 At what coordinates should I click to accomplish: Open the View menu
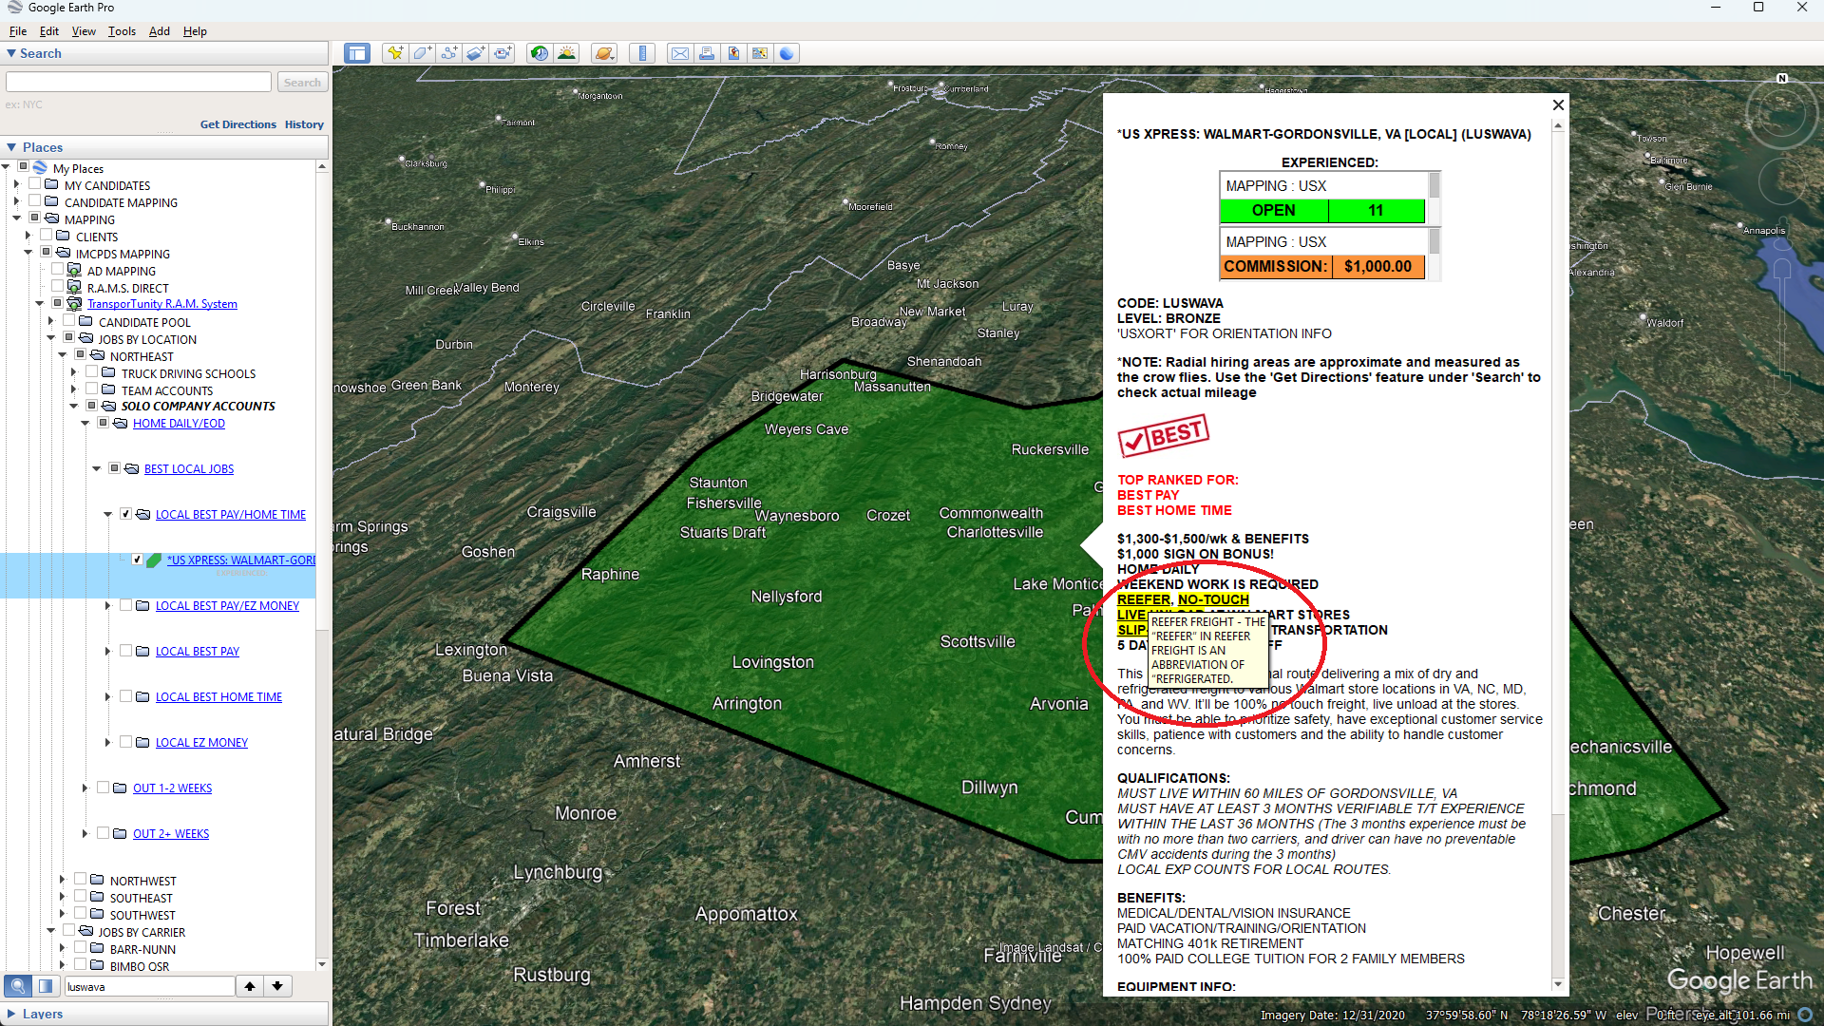click(x=84, y=31)
